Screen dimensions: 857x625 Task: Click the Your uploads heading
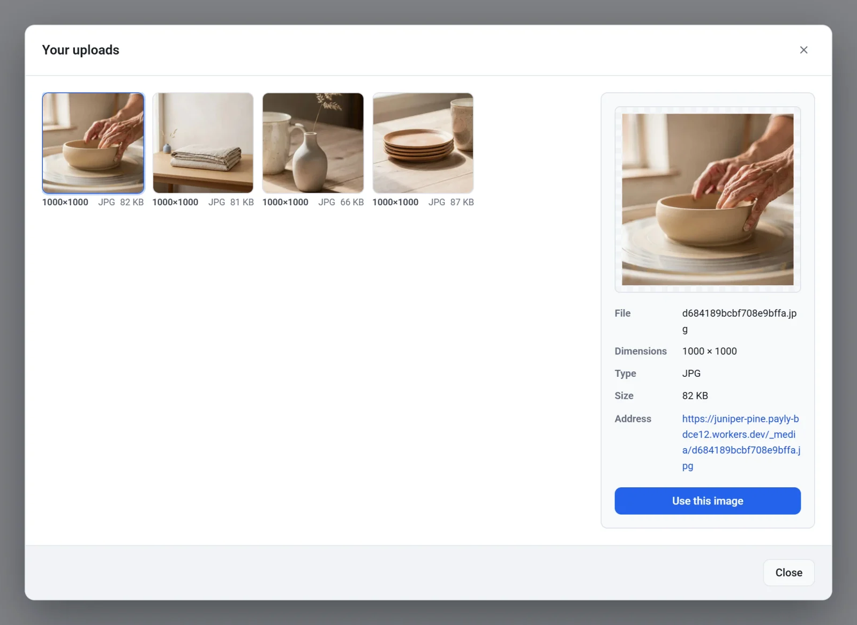80,50
